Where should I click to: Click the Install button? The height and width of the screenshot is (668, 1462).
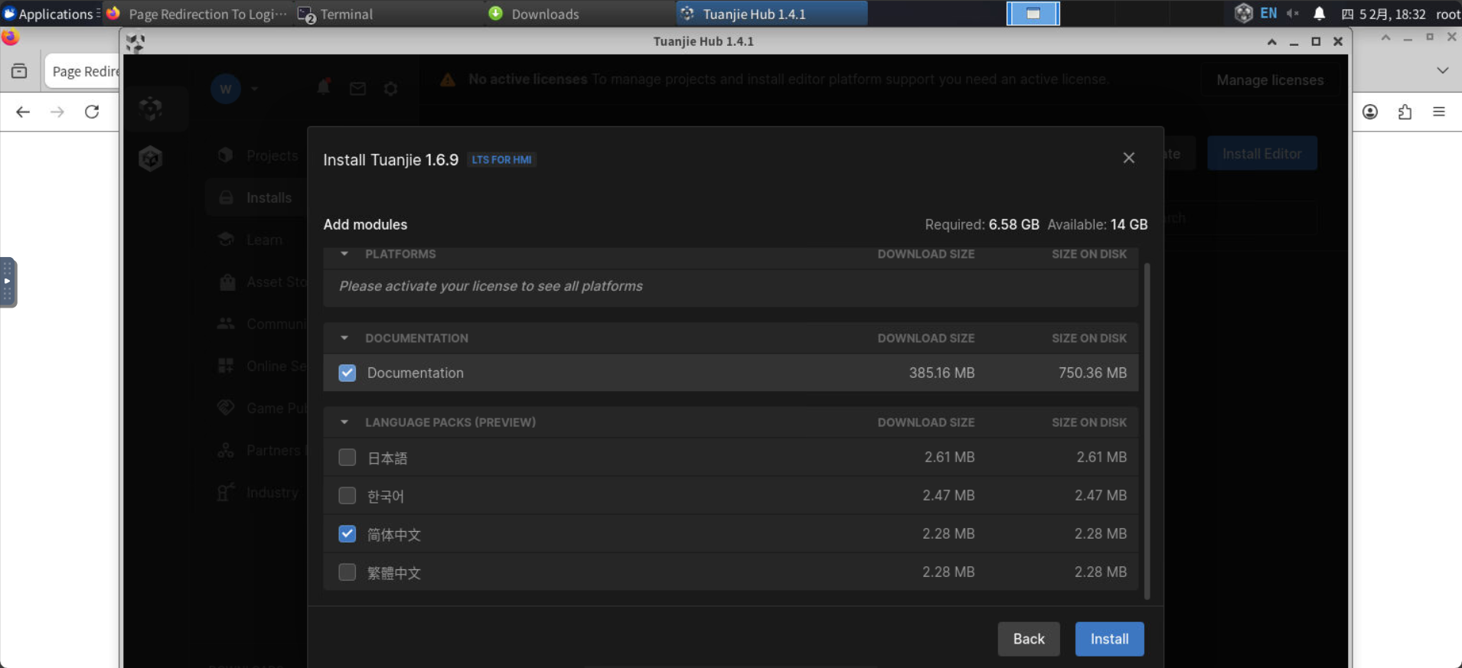point(1109,639)
